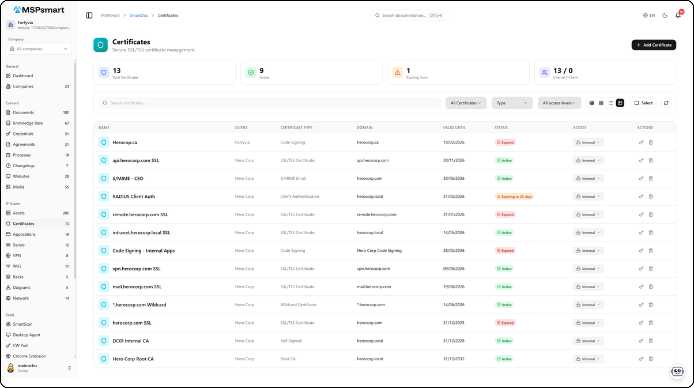
Task: Delete the Herocop.ca certificate
Action: [x=651, y=142]
